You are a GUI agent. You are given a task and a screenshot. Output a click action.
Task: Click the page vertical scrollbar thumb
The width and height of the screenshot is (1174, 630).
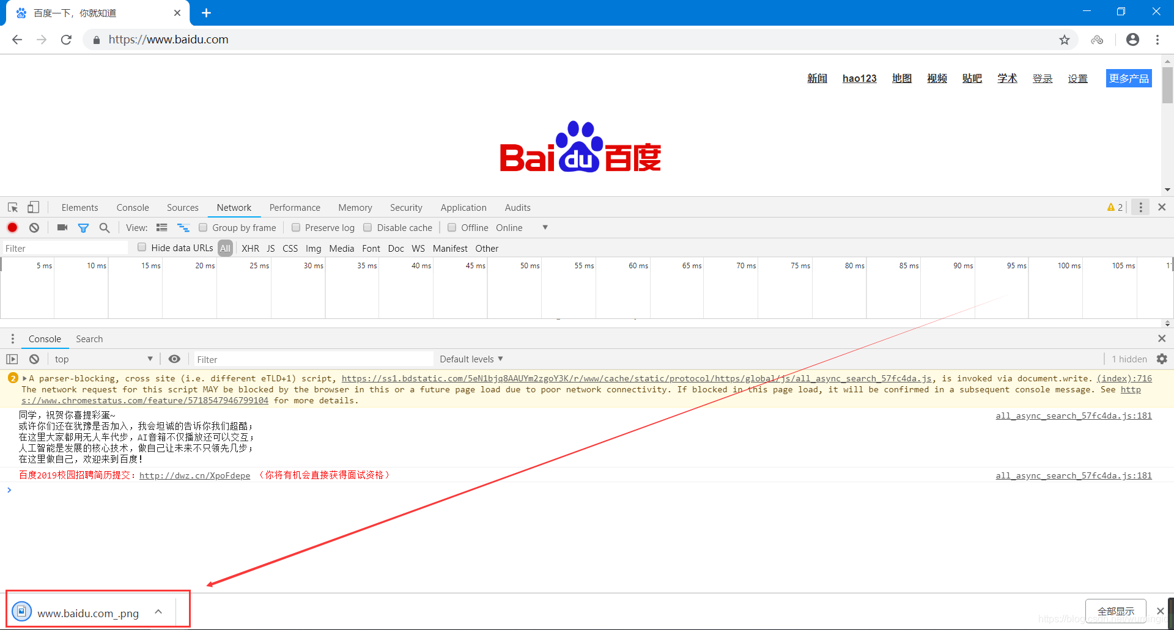[1167, 86]
